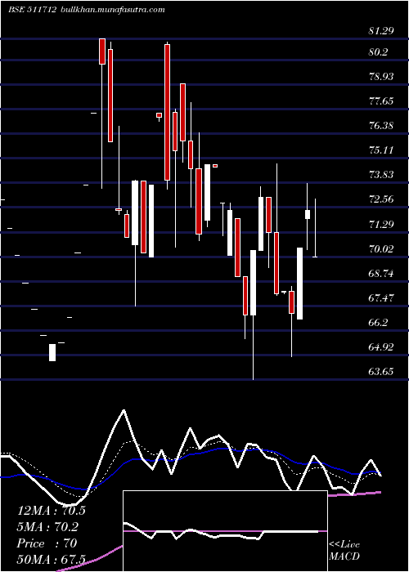Select the 76.38 price label

(381, 126)
